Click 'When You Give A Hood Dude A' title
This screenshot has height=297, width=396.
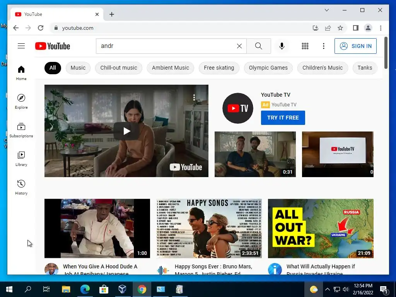[100, 266]
